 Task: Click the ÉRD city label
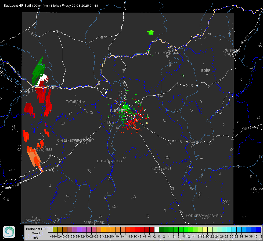coord(110,122)
